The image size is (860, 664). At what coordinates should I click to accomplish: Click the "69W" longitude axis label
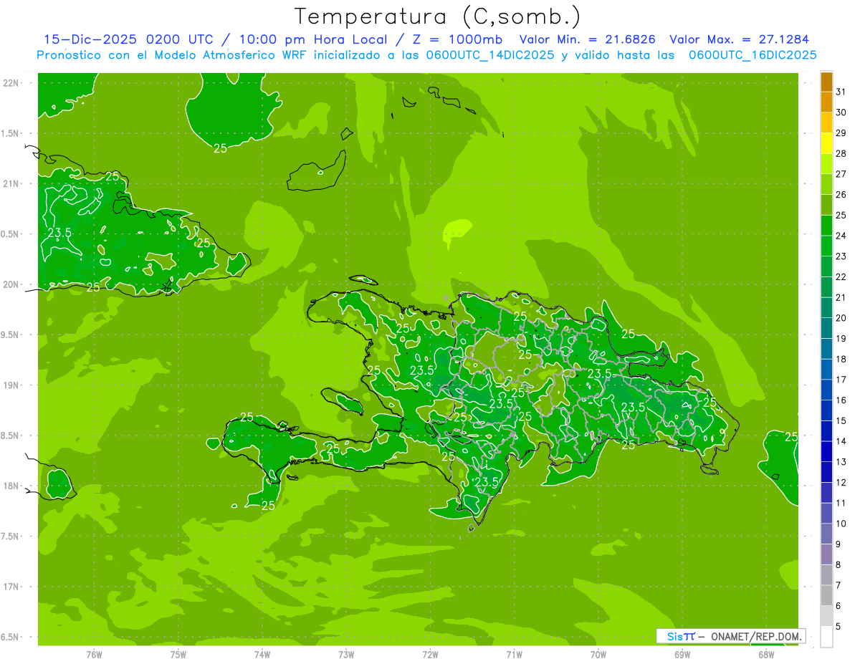pos(682,654)
